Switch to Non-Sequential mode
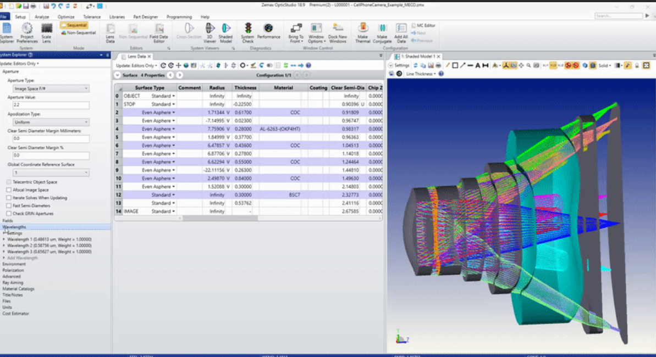656x357 pixels. point(78,32)
